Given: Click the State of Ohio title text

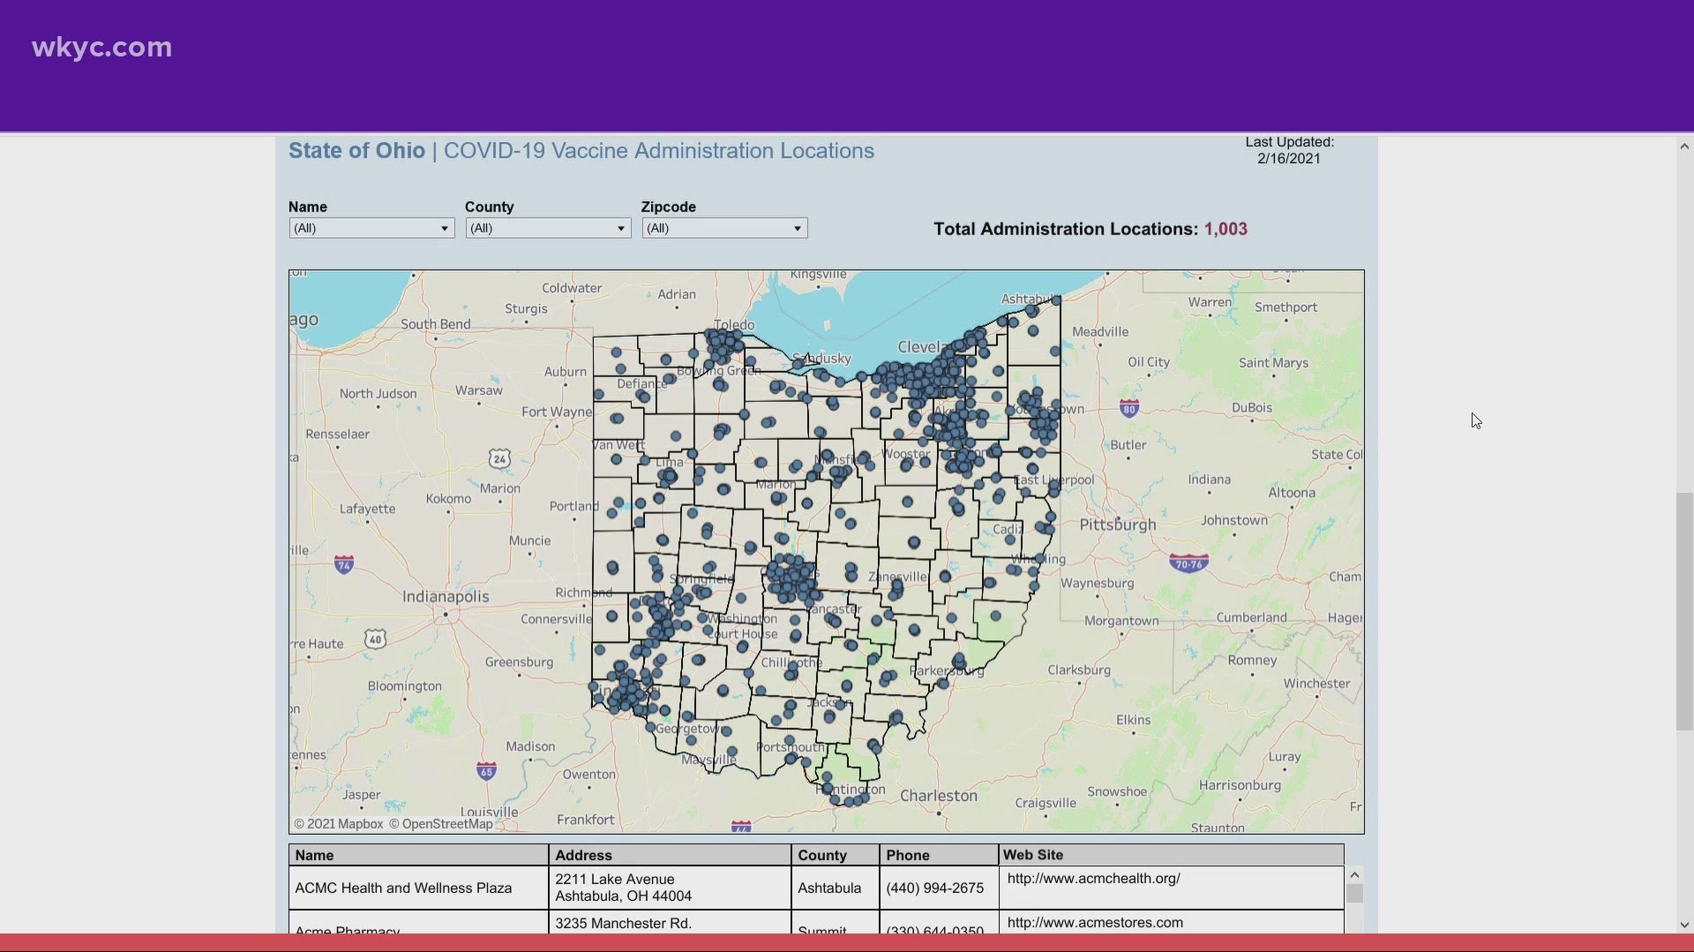Looking at the screenshot, I should point(356,151).
